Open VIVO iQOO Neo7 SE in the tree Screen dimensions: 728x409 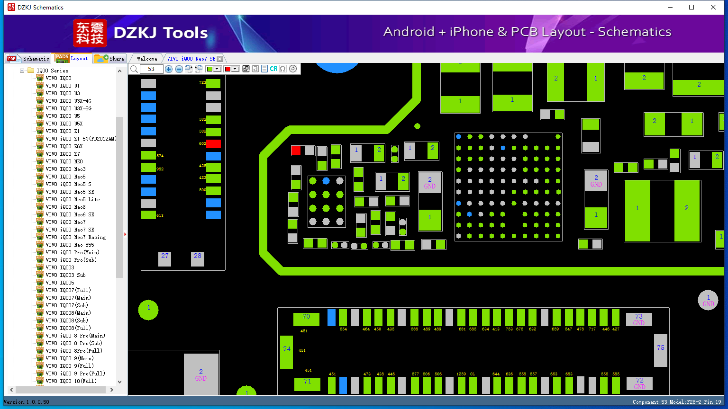point(70,230)
